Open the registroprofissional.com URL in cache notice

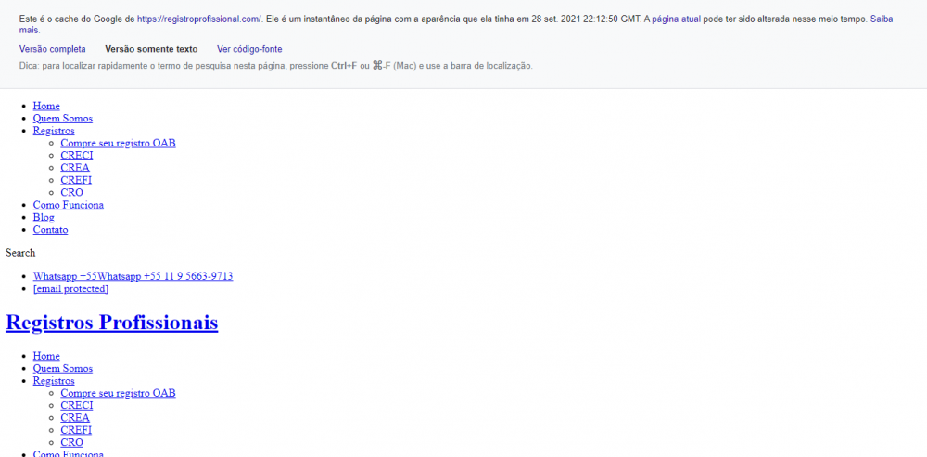[x=199, y=19]
